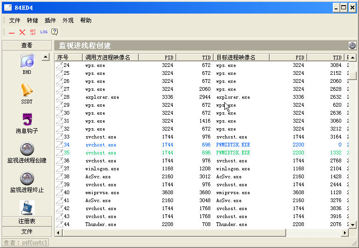Click the row icon for entry 31
Image resolution: width=359 pixels, height=248 pixels.
(x=59, y=121)
